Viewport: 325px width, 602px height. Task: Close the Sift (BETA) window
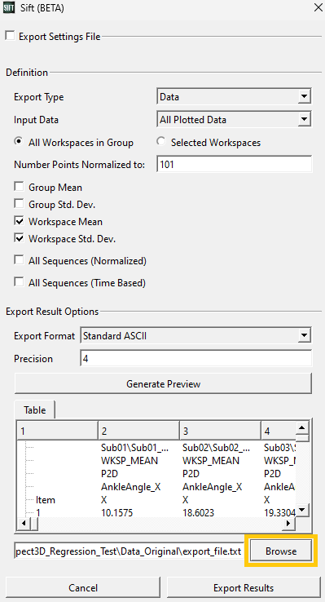point(318,7)
